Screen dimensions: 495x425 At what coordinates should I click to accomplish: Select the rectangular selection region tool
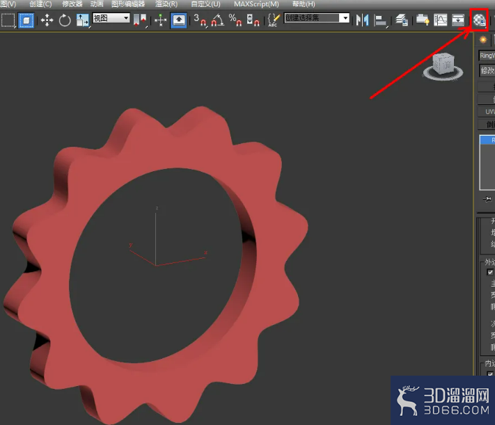click(8, 20)
